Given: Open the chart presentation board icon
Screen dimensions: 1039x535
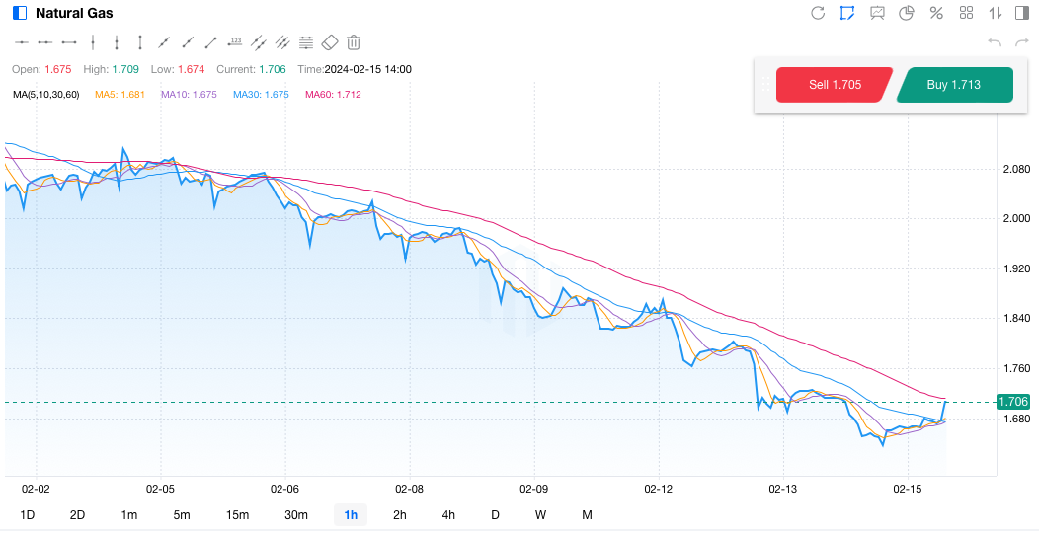Looking at the screenshot, I should [x=877, y=13].
